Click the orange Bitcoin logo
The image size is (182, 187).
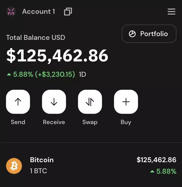[x=14, y=166]
